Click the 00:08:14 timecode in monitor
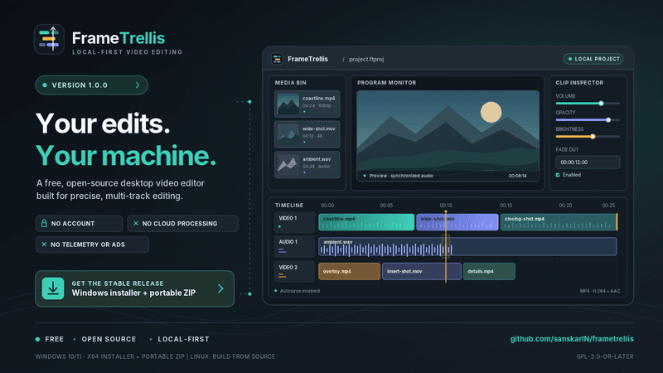The image size is (663, 373). tap(517, 176)
